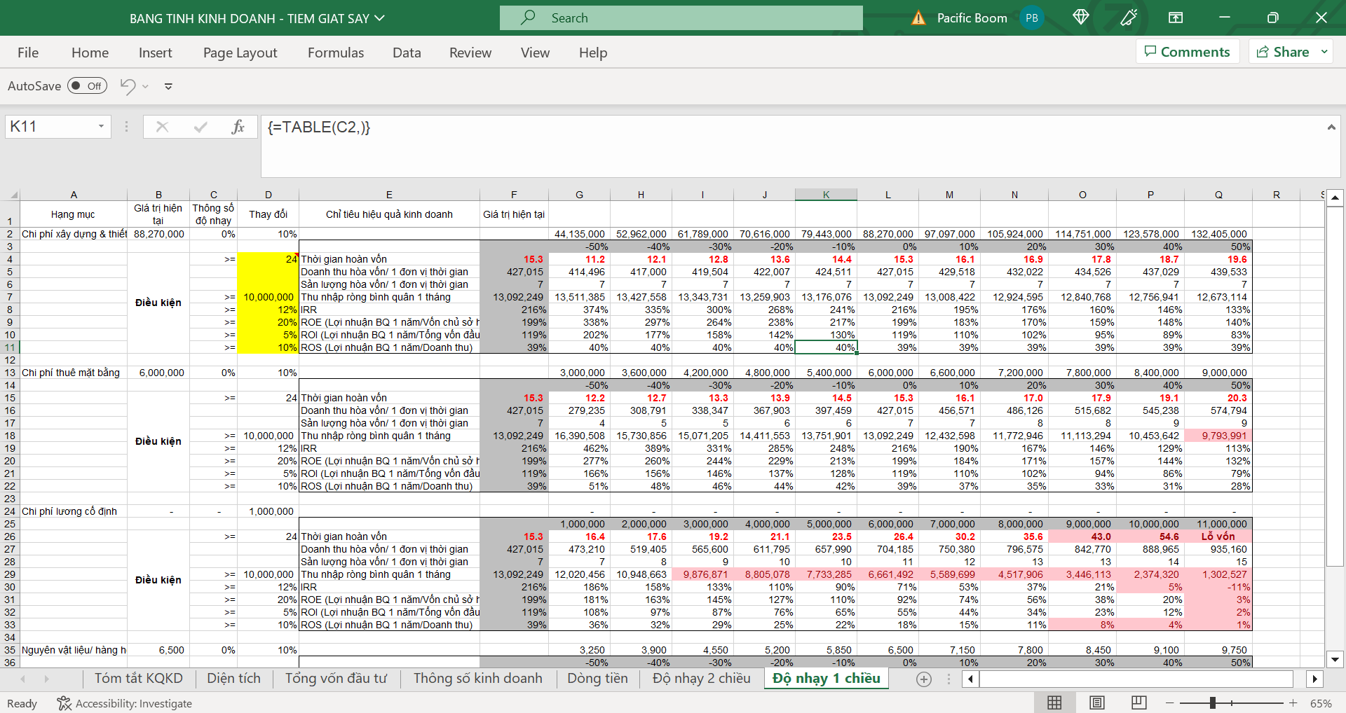Switch to Page Break Preview icon
Image resolution: width=1346 pixels, height=713 pixels.
coord(1139,702)
